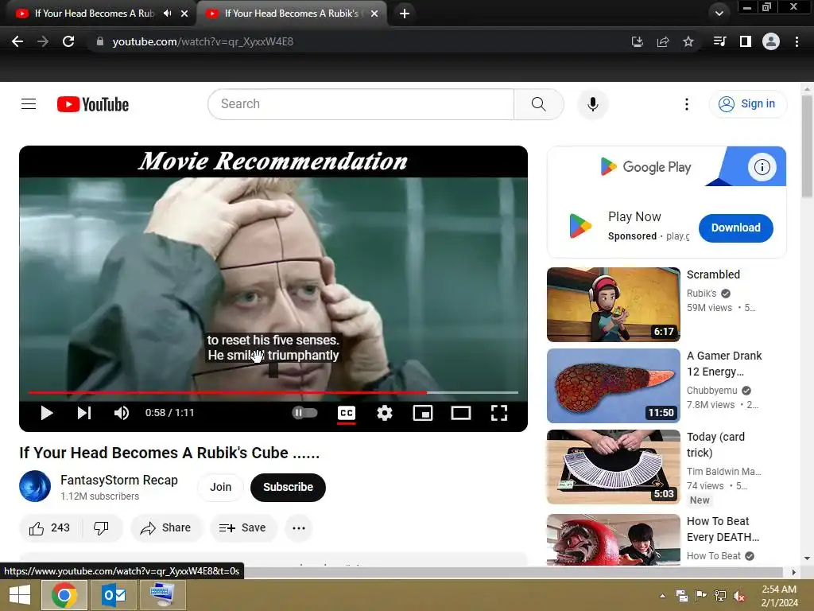Click the red video progress bar
Viewport: 814px width, 611px height.
click(273, 392)
